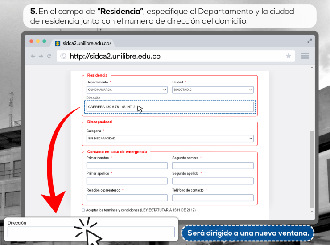The image size is (330, 245).
Task: Click the Relación o parentesco field
Action: pos(127,198)
